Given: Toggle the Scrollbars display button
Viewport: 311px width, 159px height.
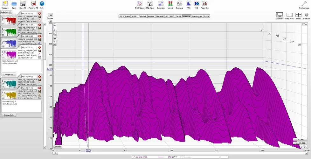Looking at the screenshot, I should (x=279, y=15).
